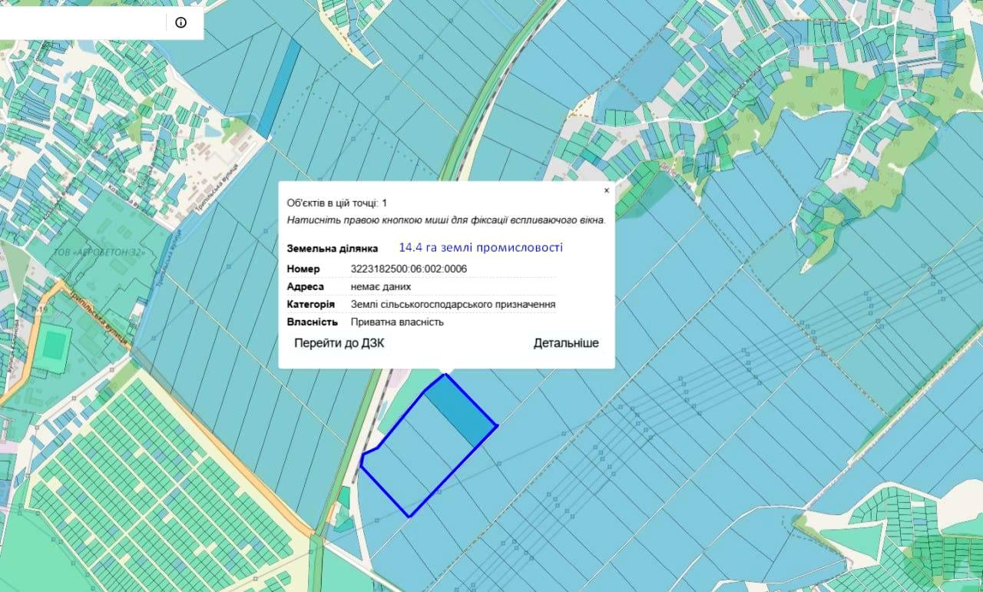Viewport: 983px width, 592px height.
Task: Focus the search field at top left
Action: [81, 22]
